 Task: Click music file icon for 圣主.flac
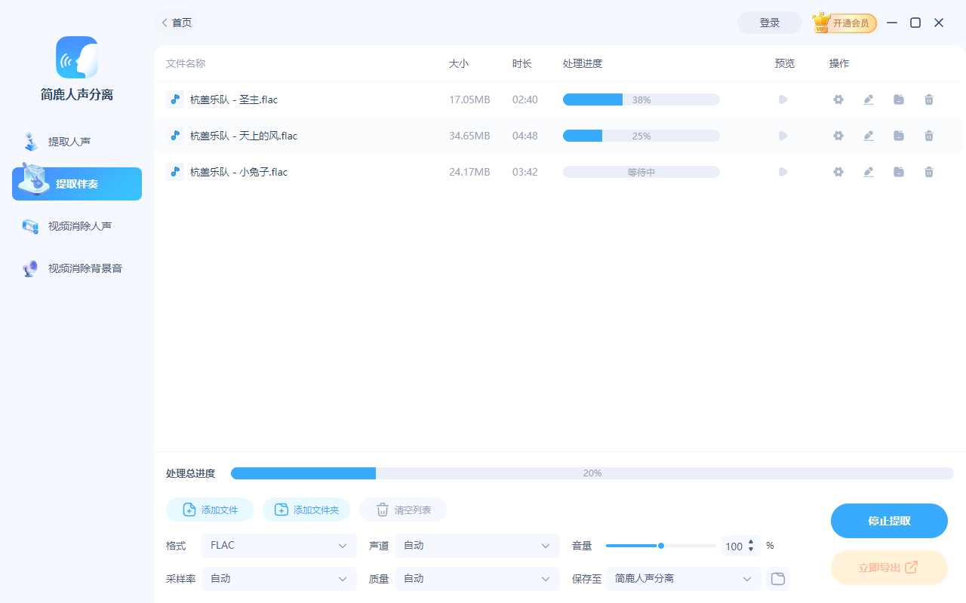175,99
